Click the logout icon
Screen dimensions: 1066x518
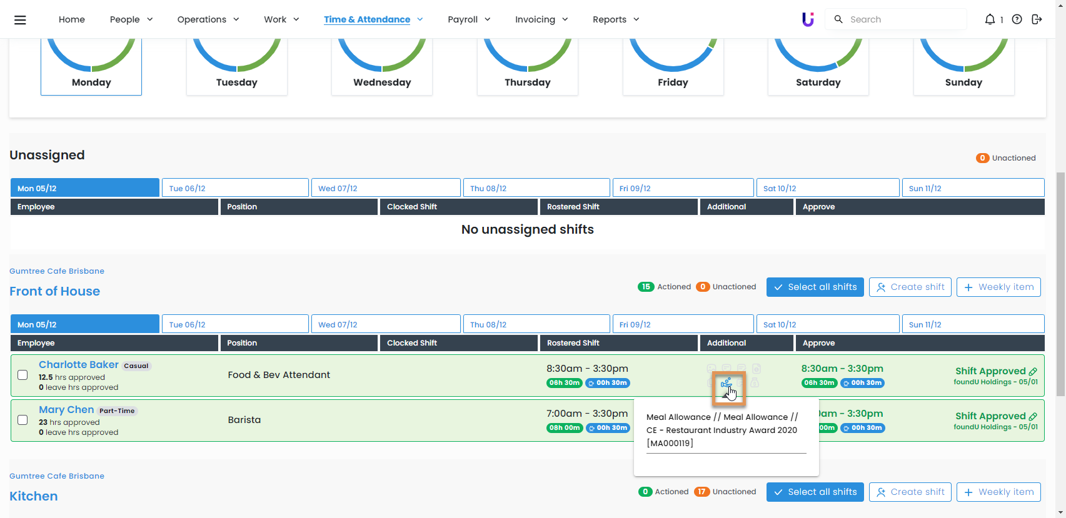[1037, 19]
